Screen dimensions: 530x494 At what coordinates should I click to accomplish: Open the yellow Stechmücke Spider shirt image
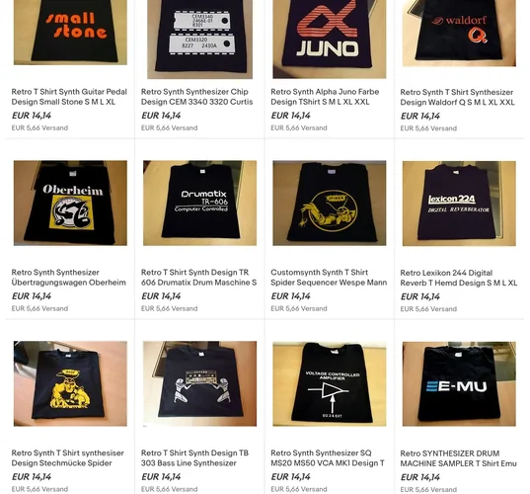coord(70,383)
